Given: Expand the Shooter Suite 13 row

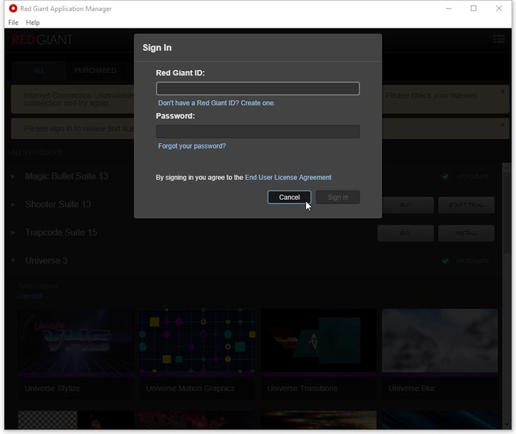Looking at the screenshot, I should [13, 204].
